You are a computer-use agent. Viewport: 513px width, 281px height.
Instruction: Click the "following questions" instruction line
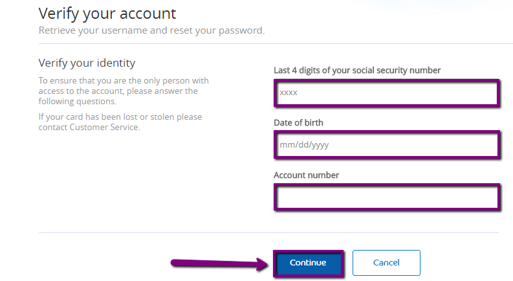click(78, 102)
